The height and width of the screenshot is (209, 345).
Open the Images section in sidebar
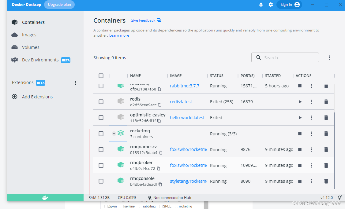[x=29, y=35]
